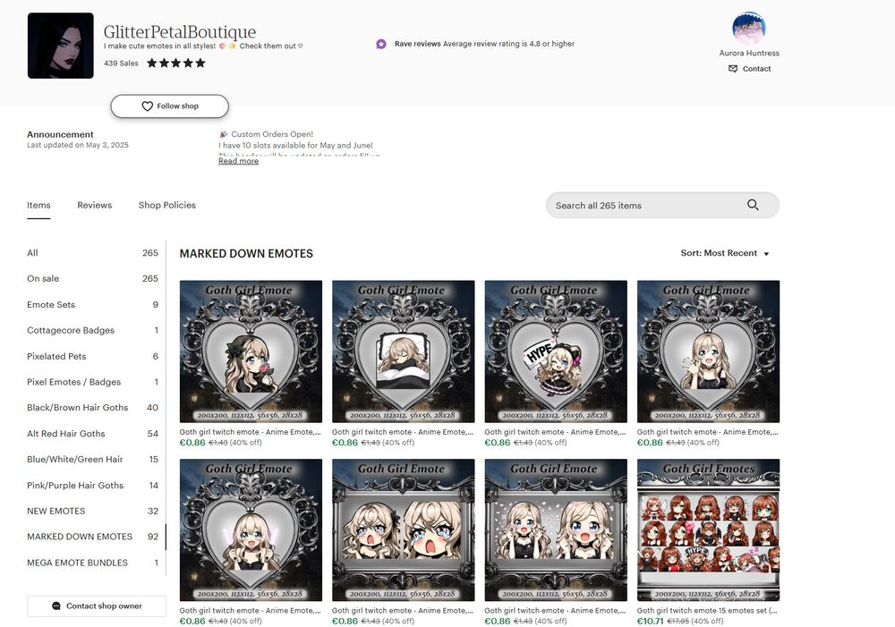Click the envelope icon next to Contact
Image resolution: width=895 pixels, height=627 pixels.
pyautogui.click(x=733, y=69)
